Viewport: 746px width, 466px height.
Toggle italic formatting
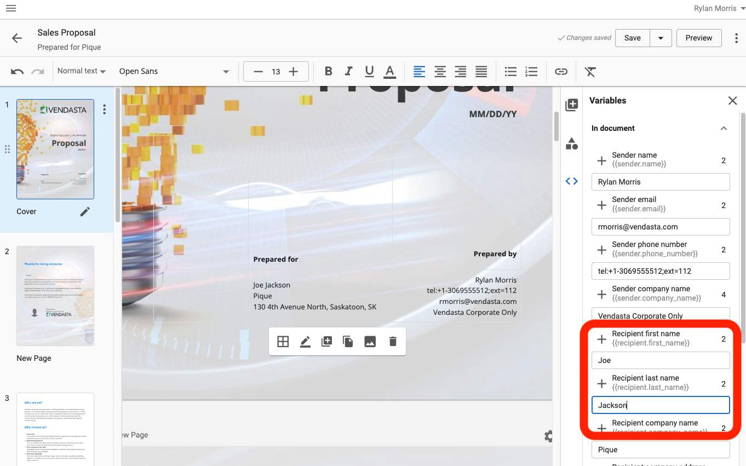(x=349, y=71)
